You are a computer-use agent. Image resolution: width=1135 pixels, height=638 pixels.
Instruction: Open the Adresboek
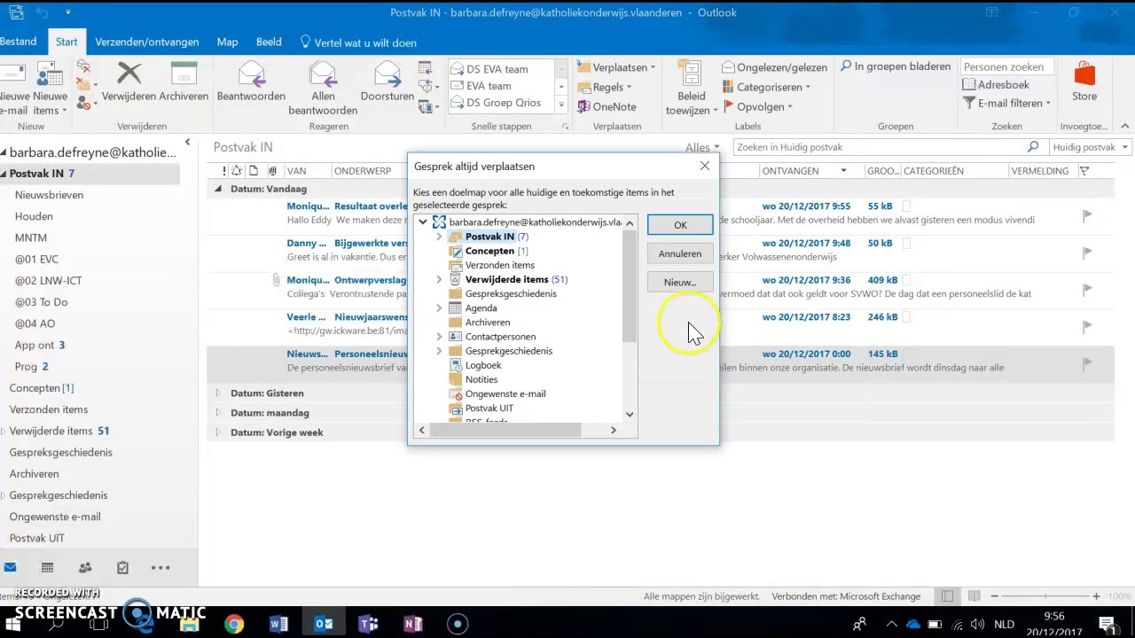pos(996,85)
